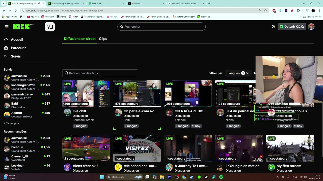Open Locklear recommended channel avatar
This screenshot has height=181, width=323.
pyautogui.click(x=7, y=167)
